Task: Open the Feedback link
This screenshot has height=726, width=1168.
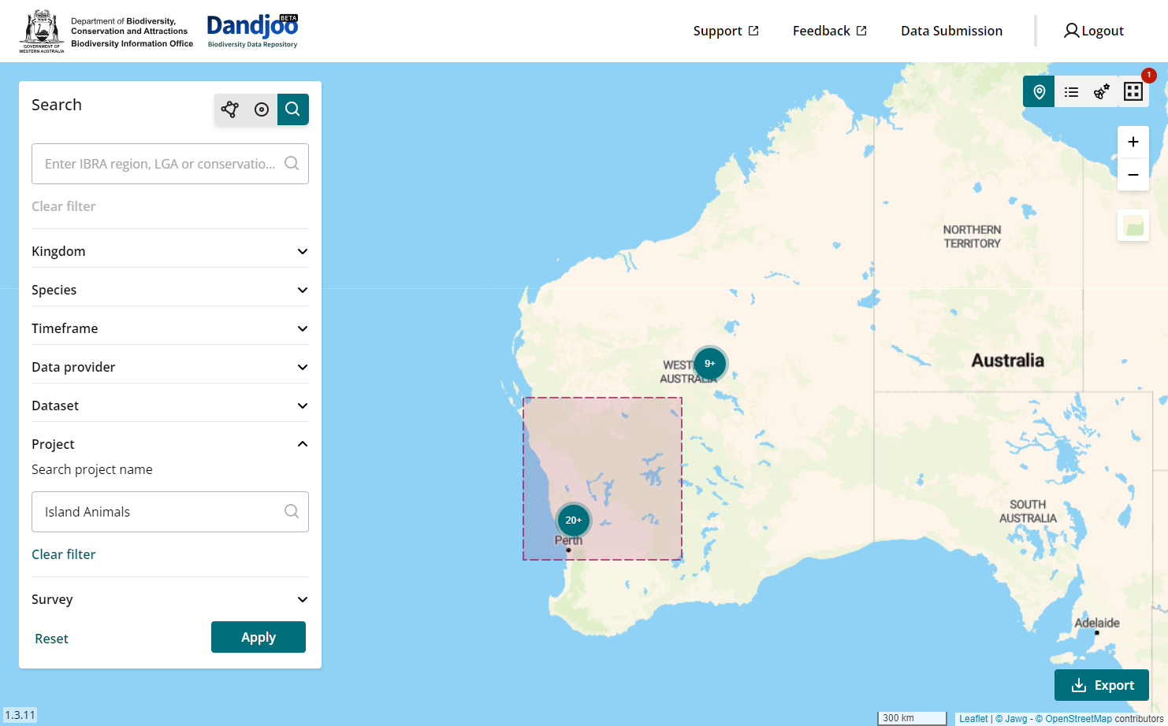Action: pos(830,31)
